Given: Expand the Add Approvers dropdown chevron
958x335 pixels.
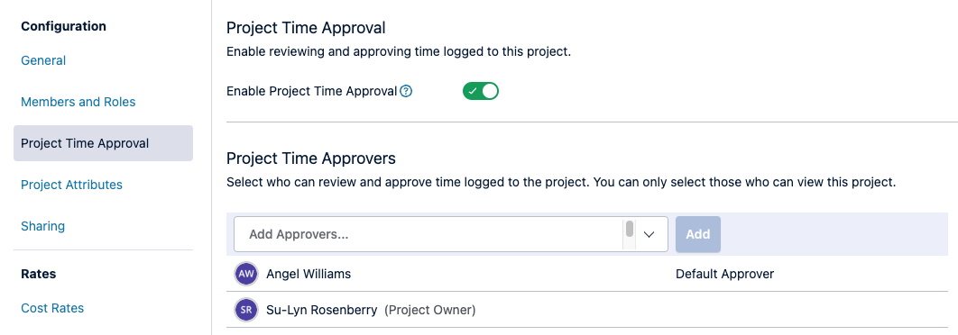Looking at the screenshot, I should pos(649,234).
